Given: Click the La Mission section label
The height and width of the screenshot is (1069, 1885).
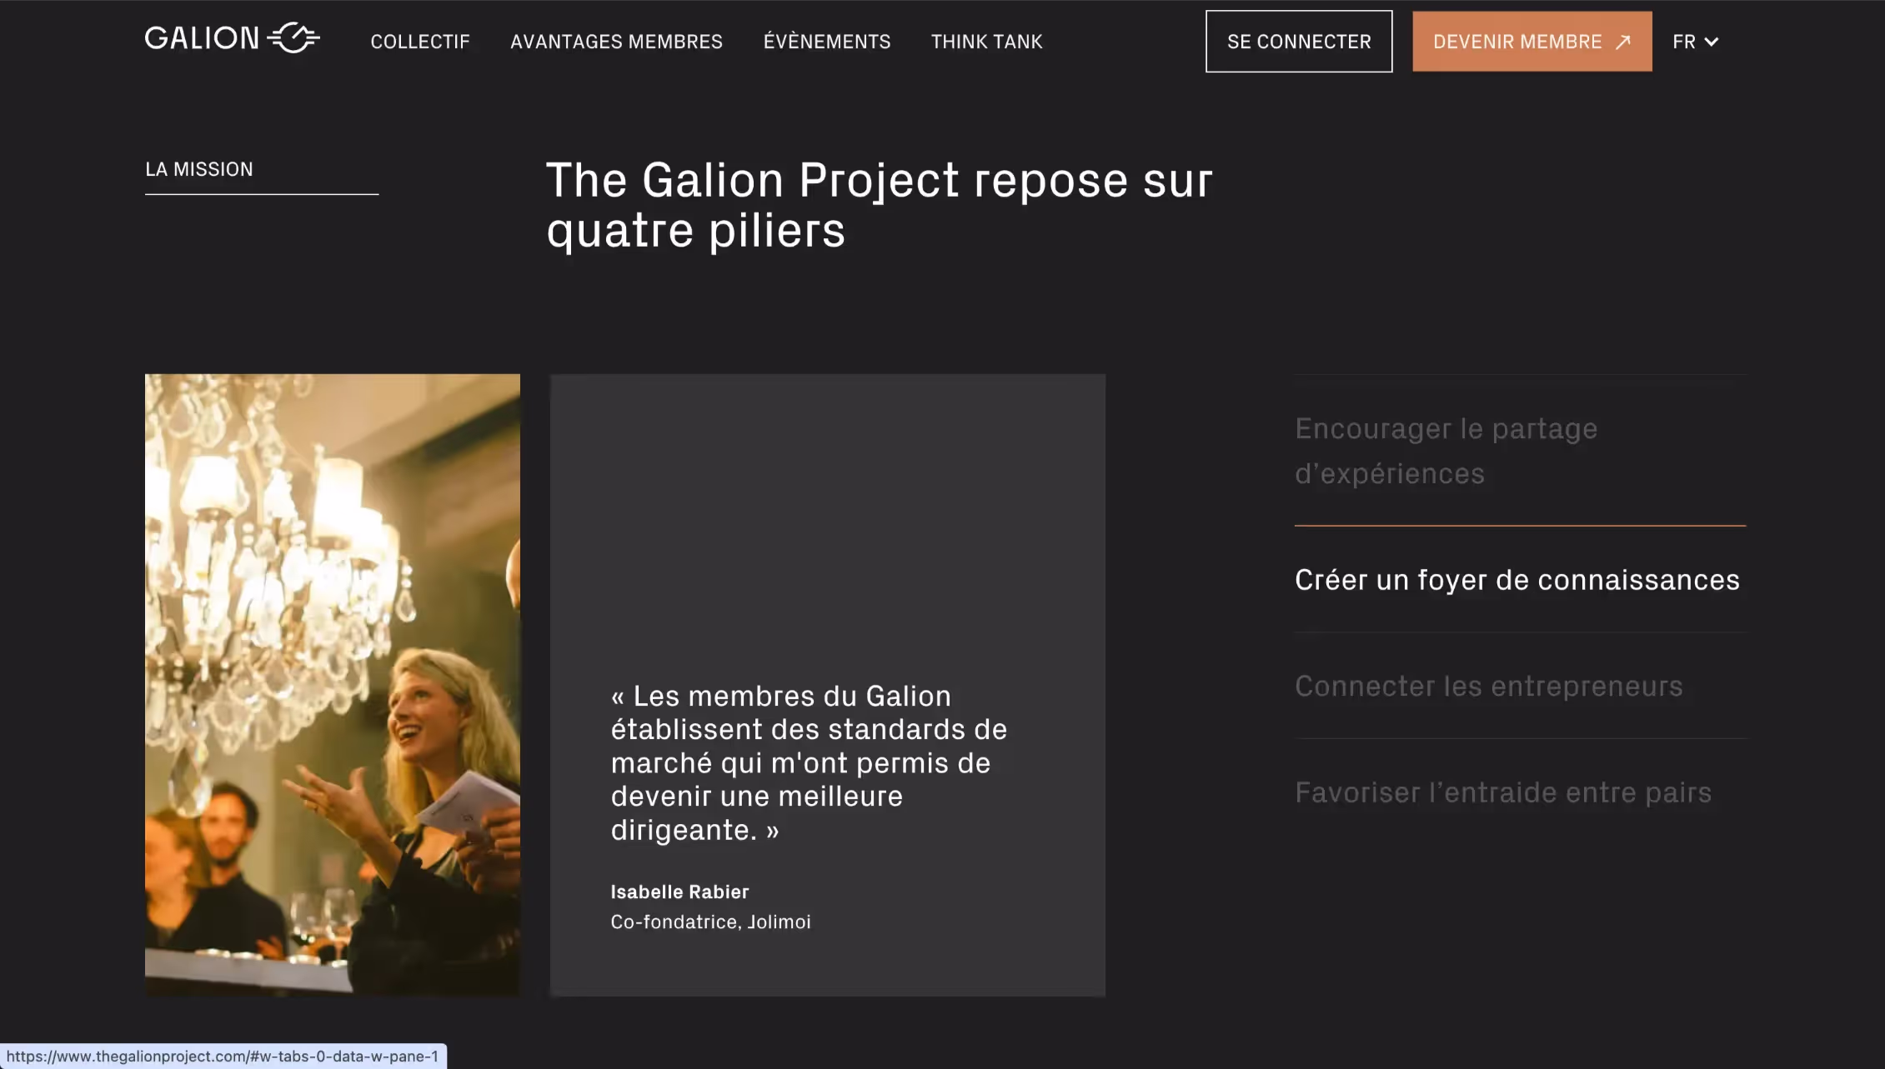Looking at the screenshot, I should (199, 169).
